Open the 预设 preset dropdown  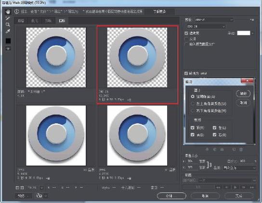tap(214, 20)
